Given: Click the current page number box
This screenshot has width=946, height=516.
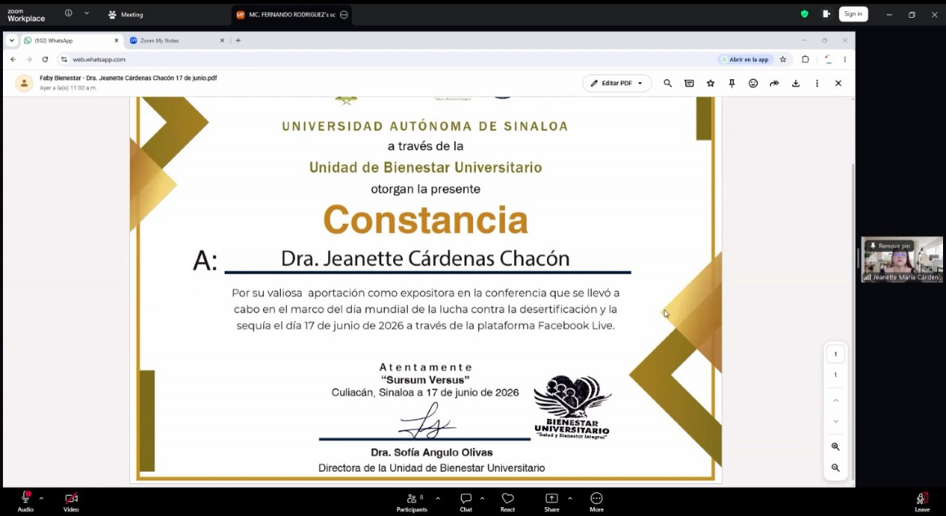Looking at the screenshot, I should tap(835, 354).
